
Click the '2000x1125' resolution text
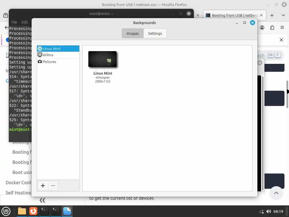click(103, 81)
